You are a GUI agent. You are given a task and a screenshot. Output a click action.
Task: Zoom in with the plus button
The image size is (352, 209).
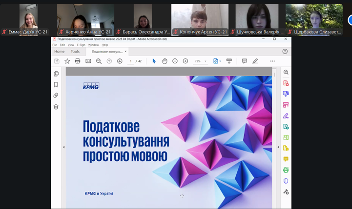186,61
